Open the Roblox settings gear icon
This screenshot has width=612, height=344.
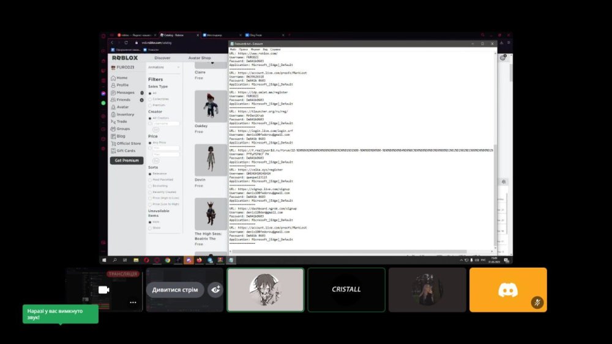point(502,57)
